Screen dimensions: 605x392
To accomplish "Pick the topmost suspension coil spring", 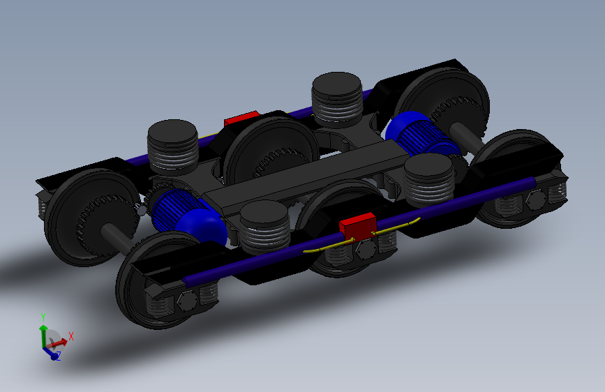I will pos(337,99).
